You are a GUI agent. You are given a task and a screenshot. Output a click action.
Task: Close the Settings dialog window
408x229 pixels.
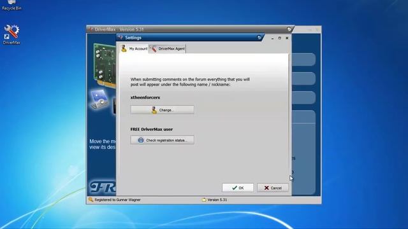click(x=287, y=38)
